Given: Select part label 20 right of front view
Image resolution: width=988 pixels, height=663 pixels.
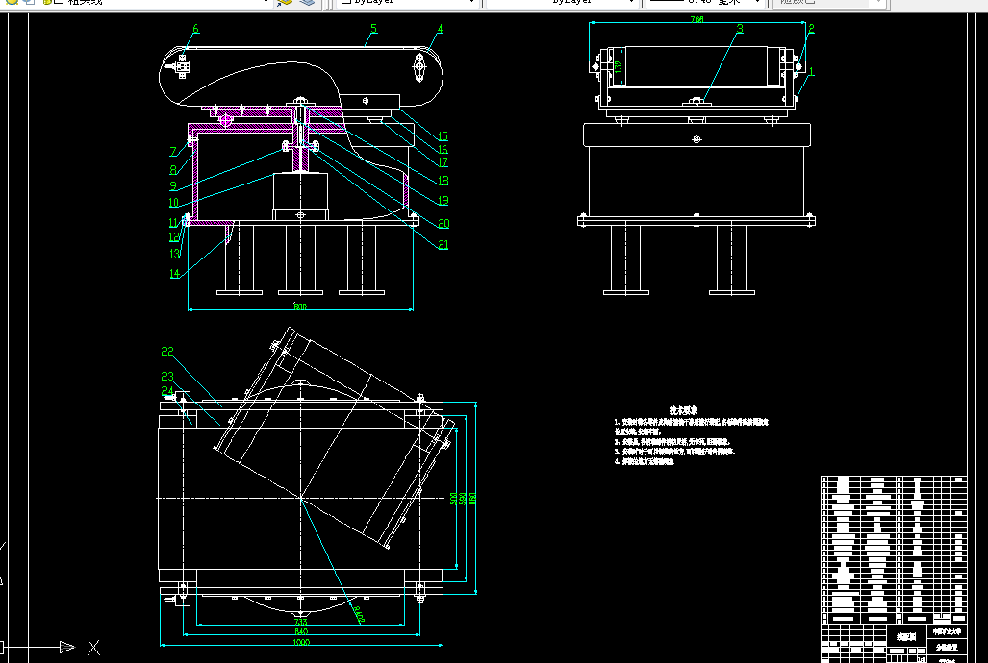Looking at the screenshot, I should click(x=443, y=224).
